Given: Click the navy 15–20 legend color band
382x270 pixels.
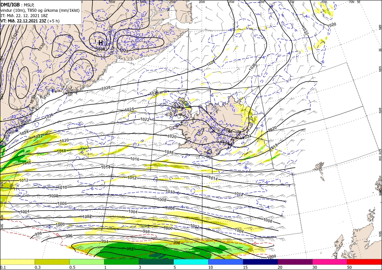Looking at the screenshot, I should pos(261,262).
